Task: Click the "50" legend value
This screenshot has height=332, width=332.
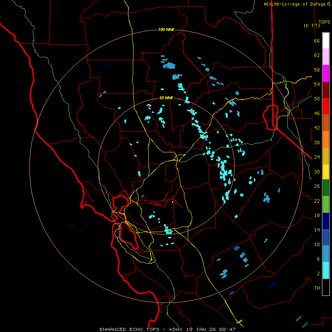Action: click(x=317, y=99)
